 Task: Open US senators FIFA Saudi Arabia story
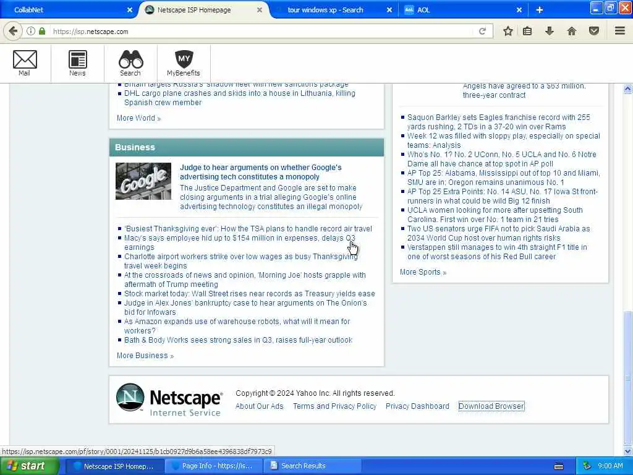click(x=499, y=233)
